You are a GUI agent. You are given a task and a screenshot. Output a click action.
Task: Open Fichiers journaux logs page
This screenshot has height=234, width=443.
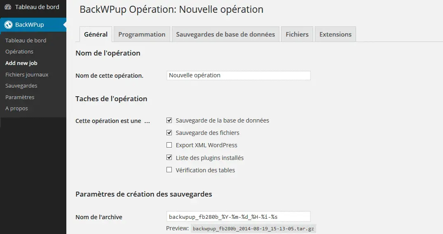(27, 74)
